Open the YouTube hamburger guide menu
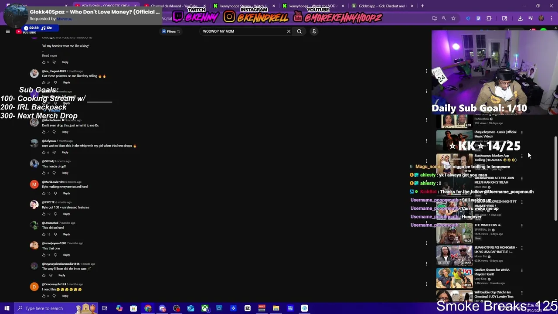Viewport: 558px width, 314px height. [x=7, y=31]
